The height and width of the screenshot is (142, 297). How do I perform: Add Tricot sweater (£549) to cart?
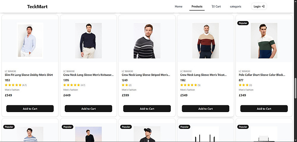206,109
